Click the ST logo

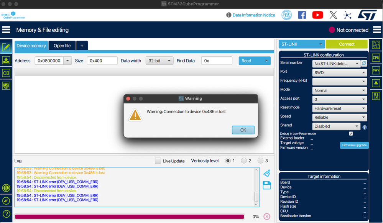(367, 15)
